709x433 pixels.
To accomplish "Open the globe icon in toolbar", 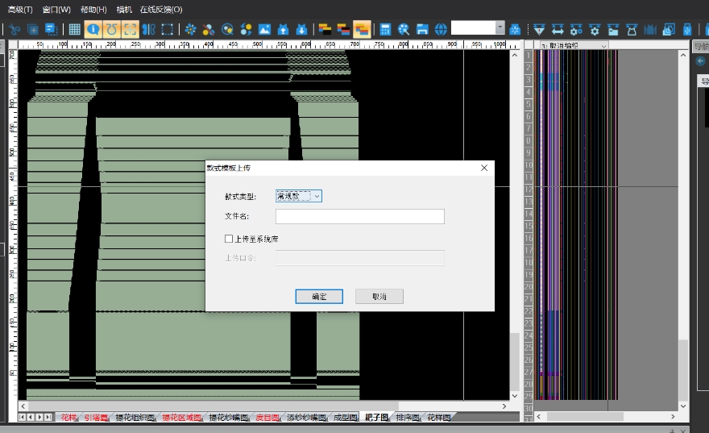I will (x=441, y=29).
